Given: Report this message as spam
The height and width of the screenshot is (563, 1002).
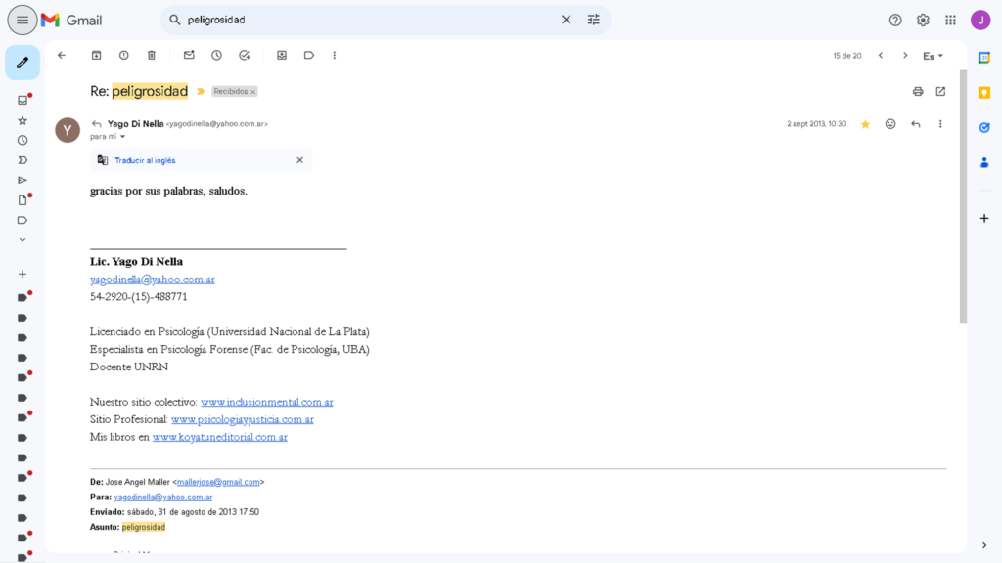Looking at the screenshot, I should pos(123,56).
